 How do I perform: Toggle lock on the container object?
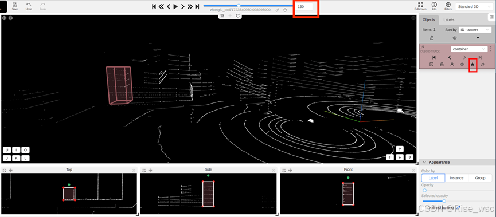coord(442,64)
